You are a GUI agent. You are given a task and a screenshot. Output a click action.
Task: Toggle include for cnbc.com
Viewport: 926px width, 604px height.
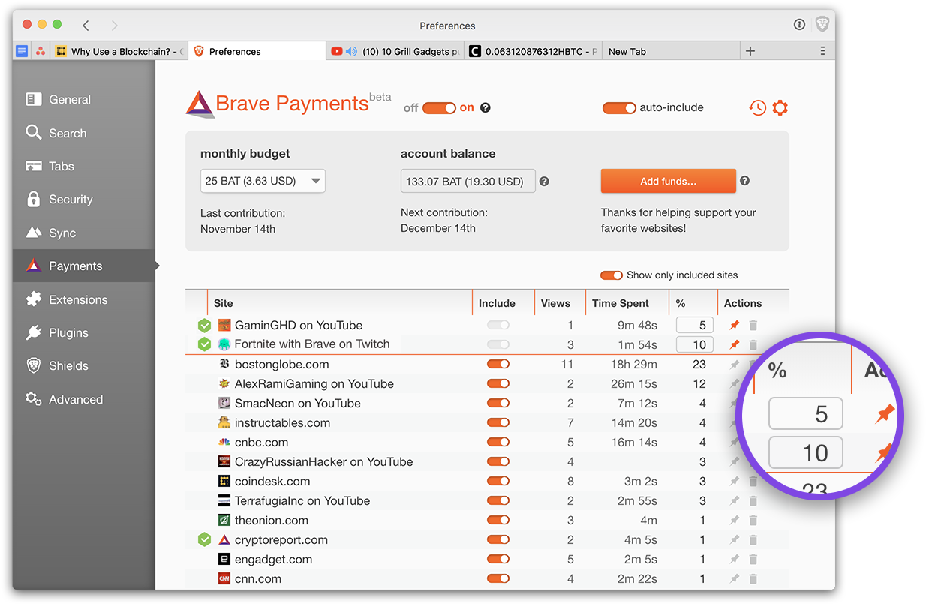(x=498, y=442)
